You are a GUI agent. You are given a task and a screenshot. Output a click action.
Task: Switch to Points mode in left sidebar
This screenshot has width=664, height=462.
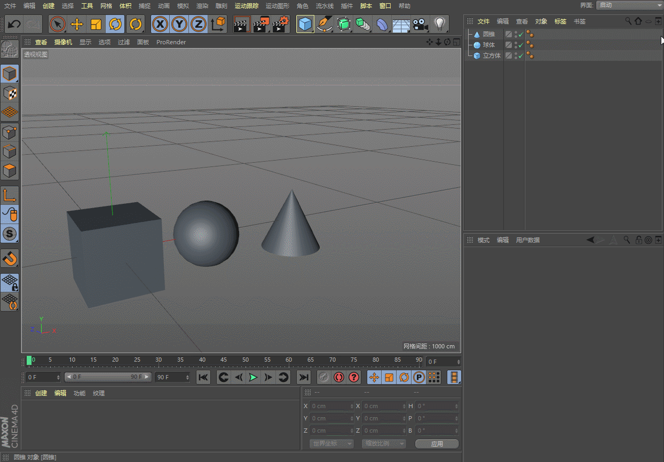pyautogui.click(x=10, y=132)
